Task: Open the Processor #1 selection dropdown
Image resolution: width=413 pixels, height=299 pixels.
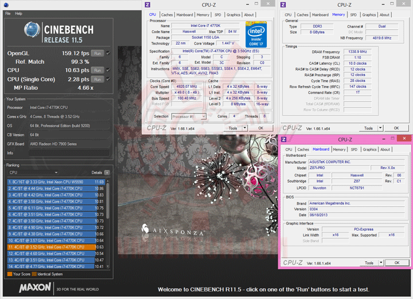Action: pos(189,116)
